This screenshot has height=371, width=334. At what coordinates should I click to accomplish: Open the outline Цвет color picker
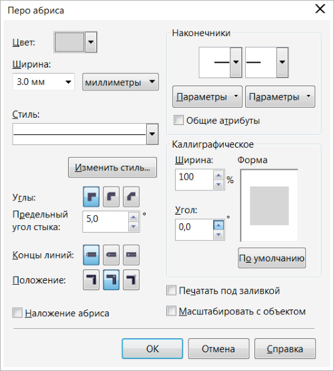[75, 42]
